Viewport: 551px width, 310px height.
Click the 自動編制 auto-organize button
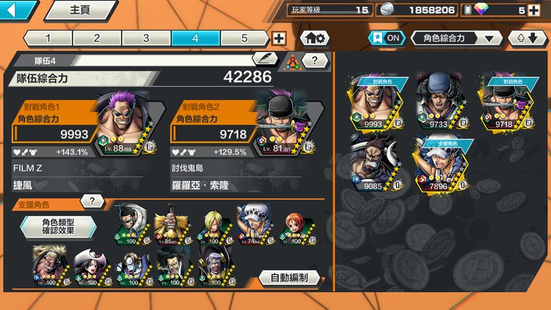(289, 278)
